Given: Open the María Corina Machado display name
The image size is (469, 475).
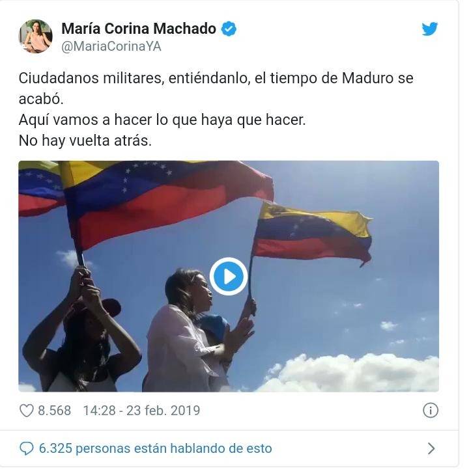Looking at the screenshot, I should (139, 29).
